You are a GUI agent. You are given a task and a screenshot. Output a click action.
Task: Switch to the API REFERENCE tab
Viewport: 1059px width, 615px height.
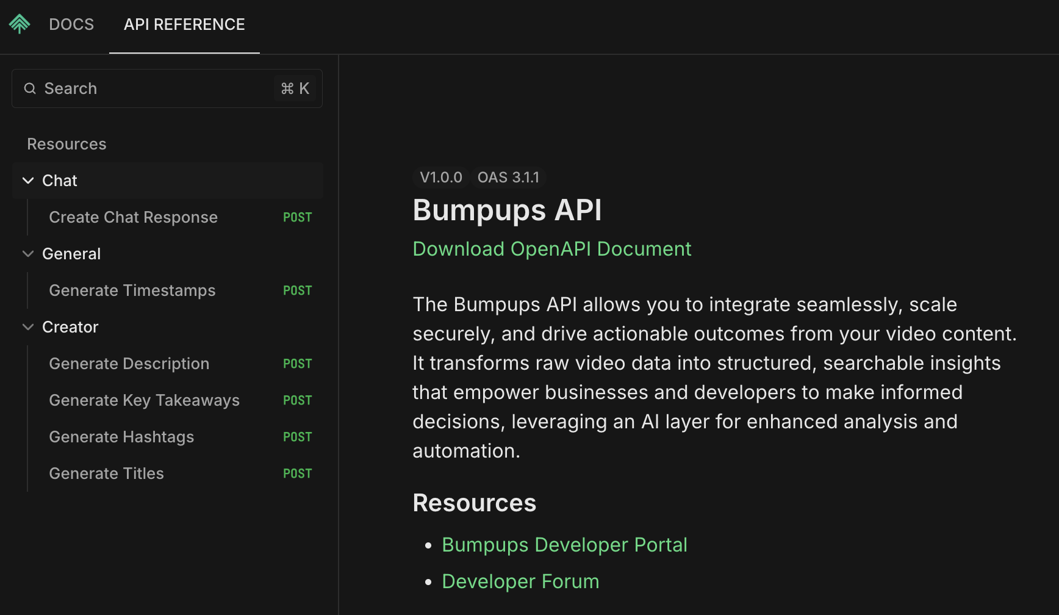click(x=184, y=24)
